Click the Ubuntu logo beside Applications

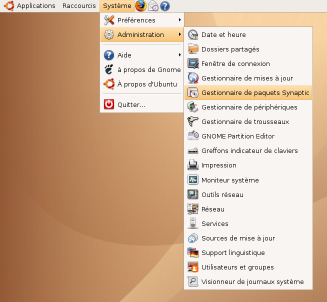click(8, 6)
